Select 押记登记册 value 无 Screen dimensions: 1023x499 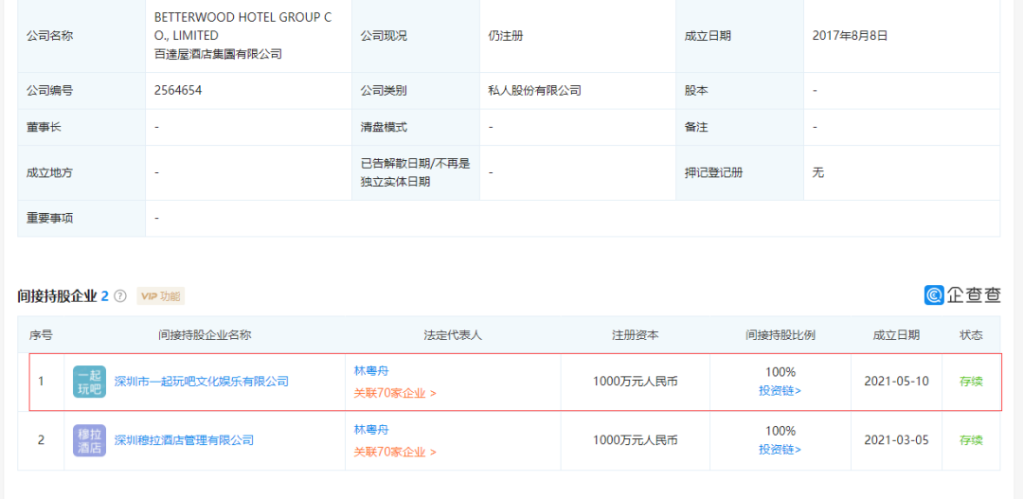pos(818,173)
